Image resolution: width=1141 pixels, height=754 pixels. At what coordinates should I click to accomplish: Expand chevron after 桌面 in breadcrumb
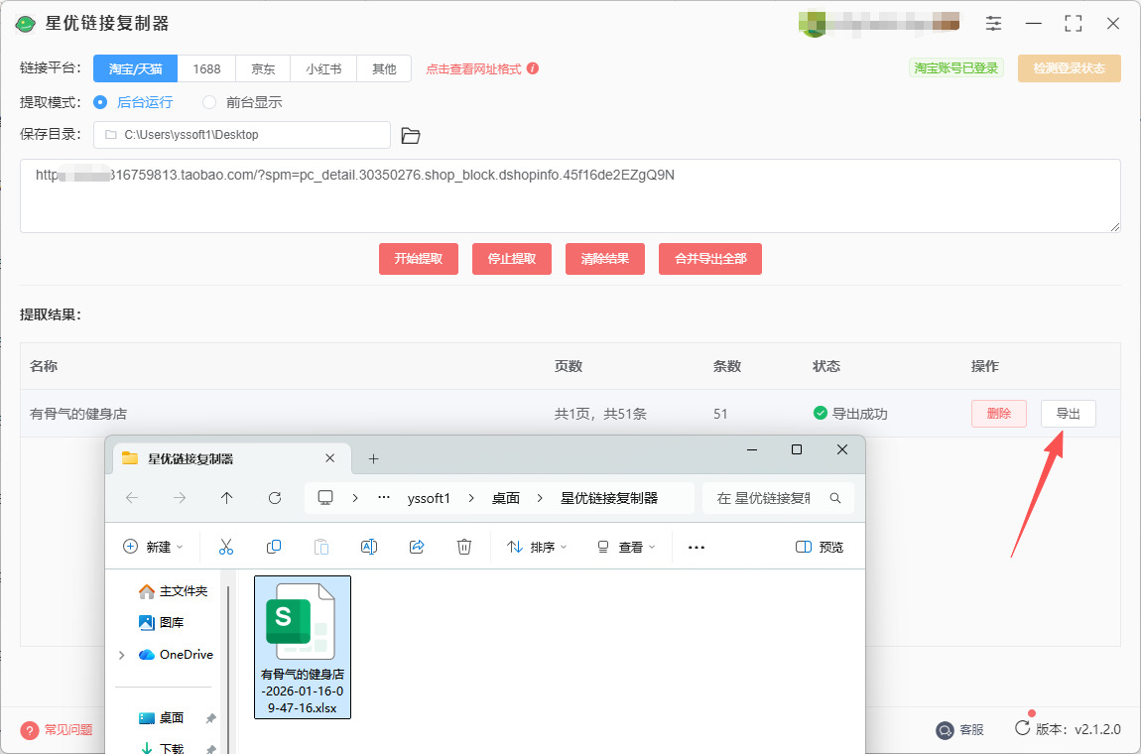540,498
